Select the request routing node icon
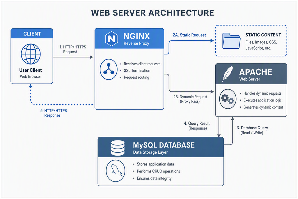The height and width of the screenshot is (199, 298). coord(109,69)
